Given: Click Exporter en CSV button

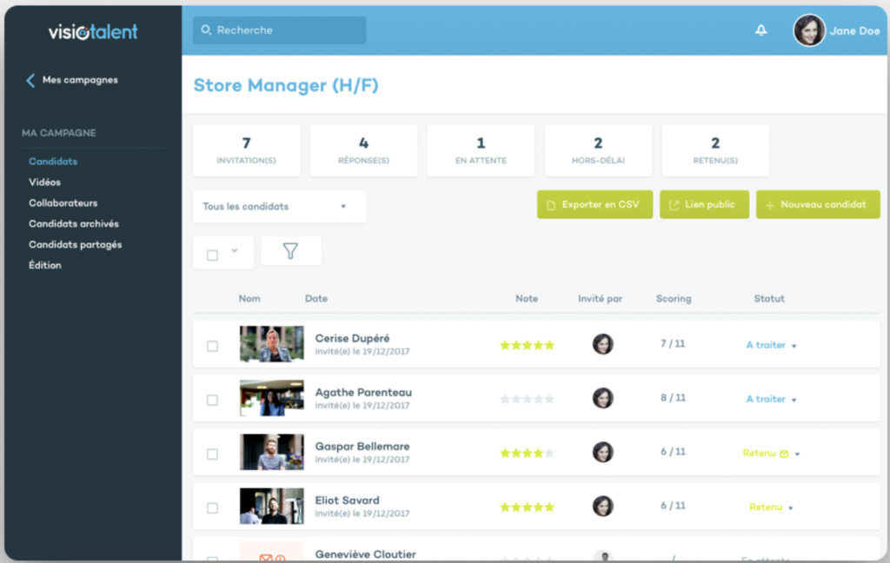Looking at the screenshot, I should 594,204.
